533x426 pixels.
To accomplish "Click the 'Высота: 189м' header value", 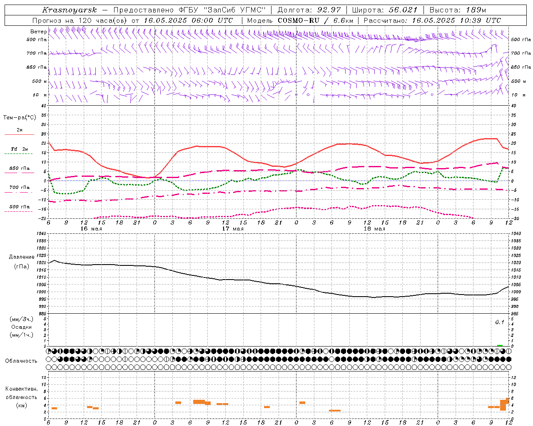I will tap(457, 10).
